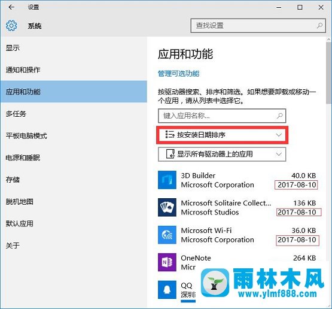Click the Microsoft Solitaire Collection cards icon

[167, 207]
